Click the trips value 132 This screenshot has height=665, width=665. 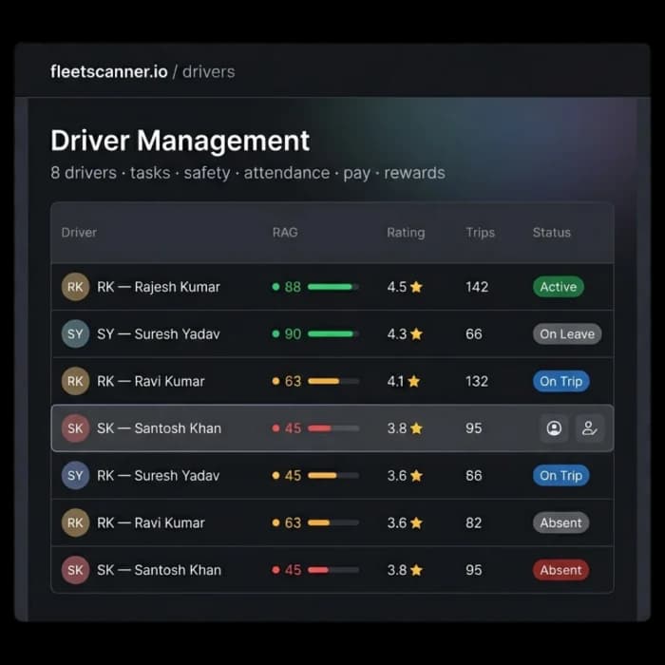(x=477, y=381)
